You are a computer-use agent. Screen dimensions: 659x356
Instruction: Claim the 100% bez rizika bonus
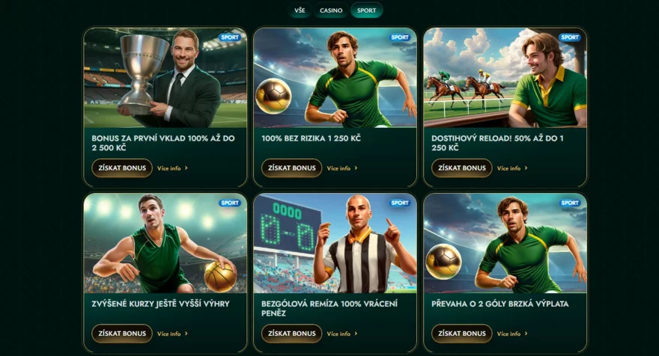coord(291,168)
